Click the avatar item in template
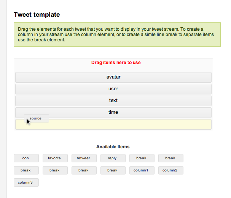This screenshot has width=231, height=198. tap(113, 77)
